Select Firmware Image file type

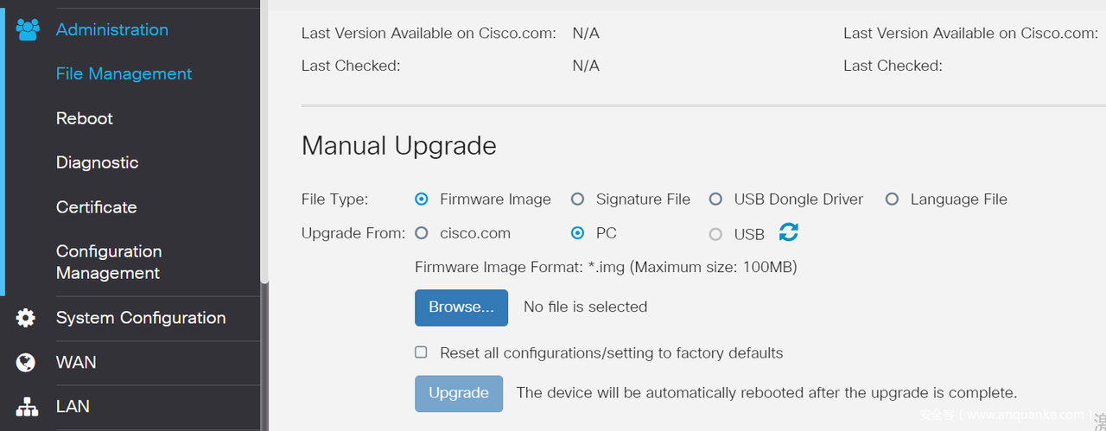point(422,200)
